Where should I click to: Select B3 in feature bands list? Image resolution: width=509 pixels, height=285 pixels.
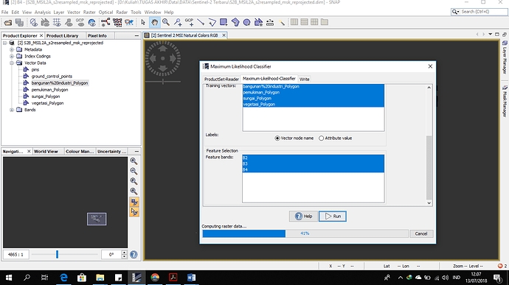314,163
